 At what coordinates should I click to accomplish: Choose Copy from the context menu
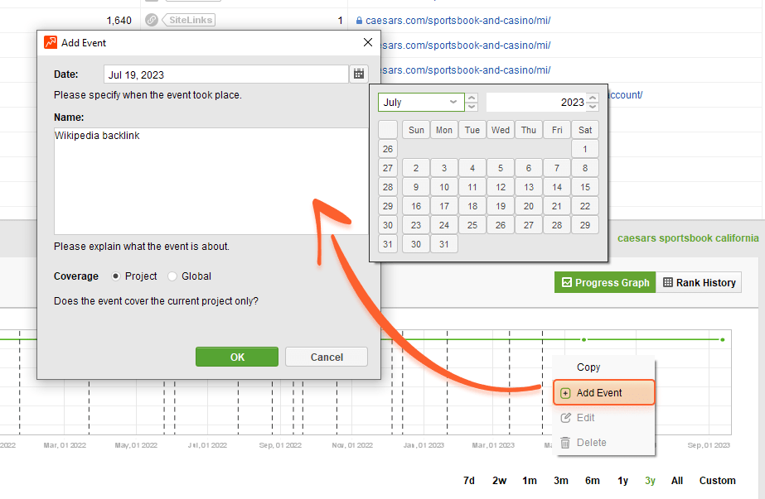(588, 367)
